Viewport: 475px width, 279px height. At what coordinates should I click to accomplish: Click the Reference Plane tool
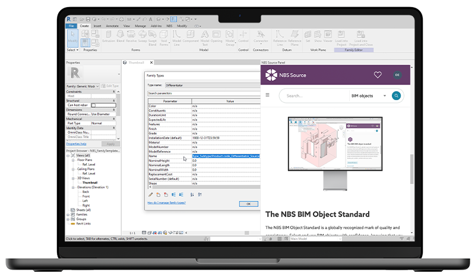point(294,39)
